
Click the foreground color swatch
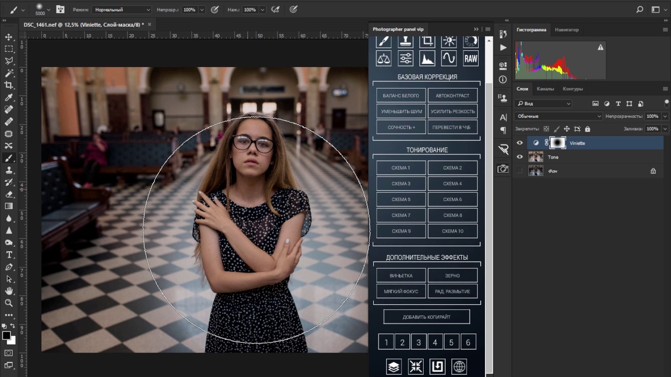(6, 336)
